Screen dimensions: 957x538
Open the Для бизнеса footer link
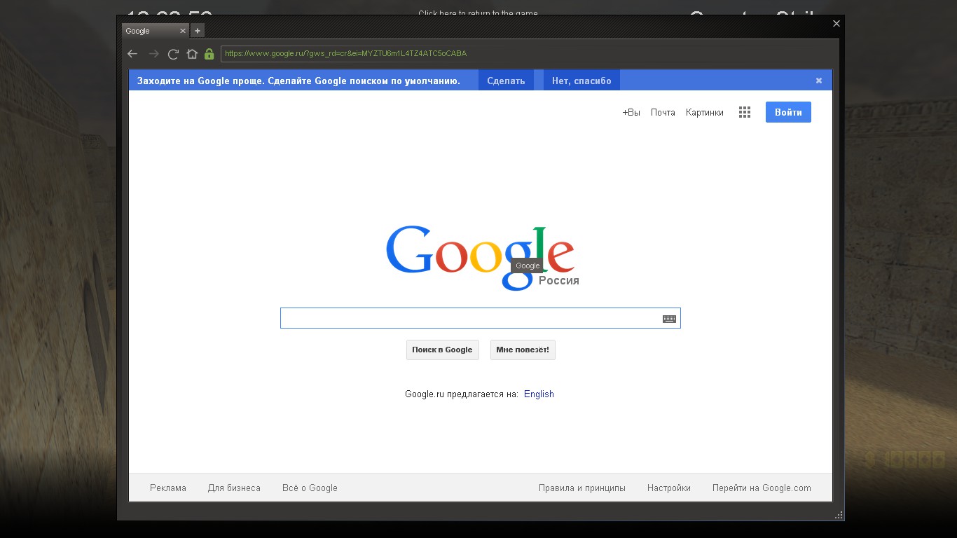coord(234,488)
